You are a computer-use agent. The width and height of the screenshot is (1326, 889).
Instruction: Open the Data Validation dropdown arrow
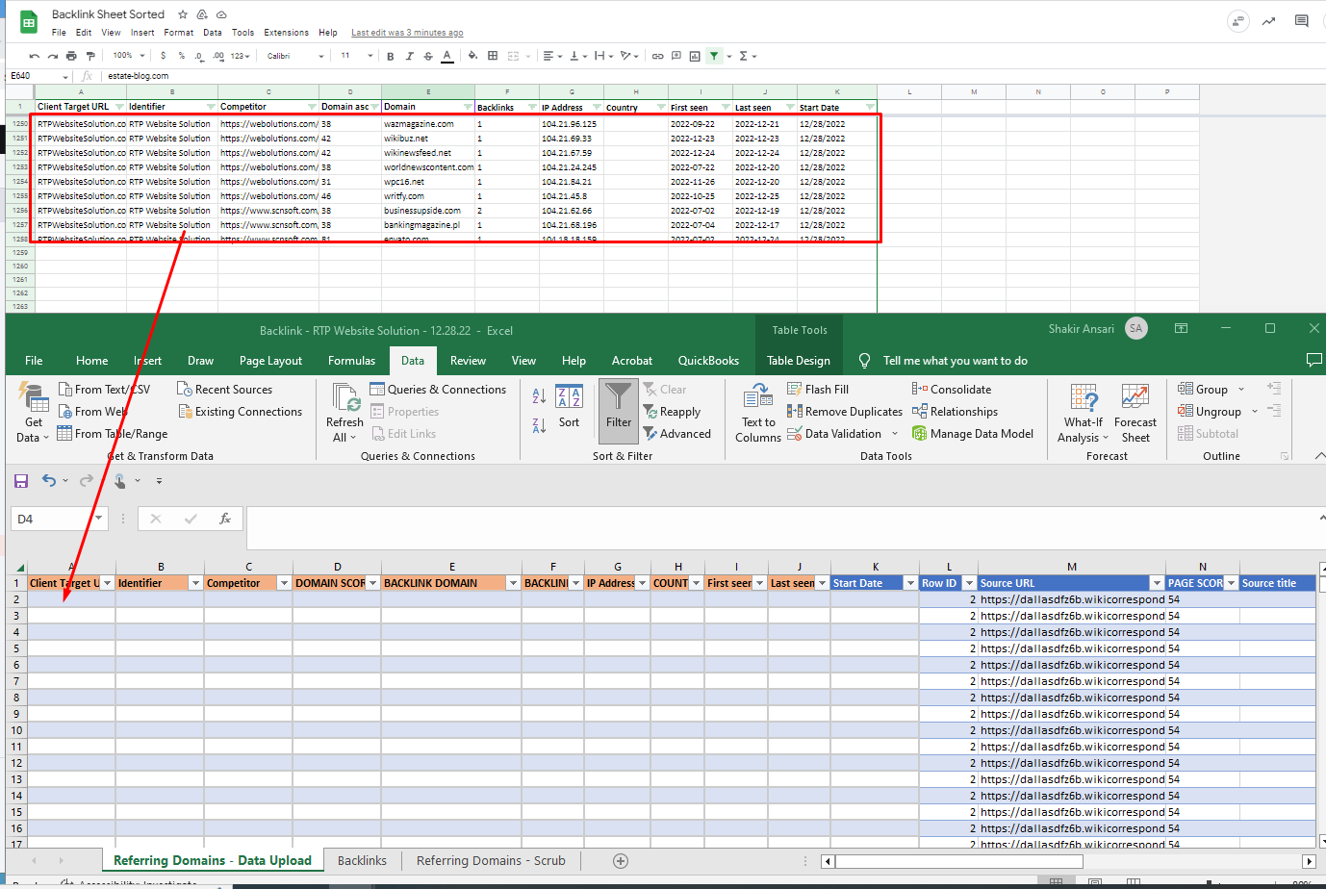click(x=895, y=434)
